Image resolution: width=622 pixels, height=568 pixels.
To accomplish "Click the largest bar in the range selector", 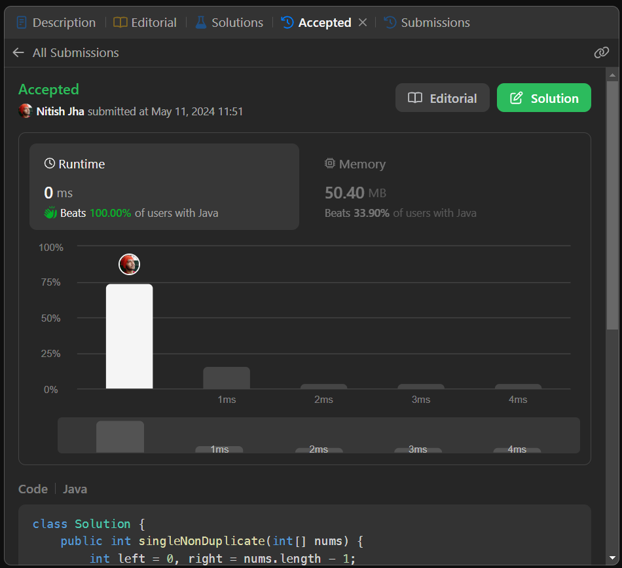I will 120,437.
